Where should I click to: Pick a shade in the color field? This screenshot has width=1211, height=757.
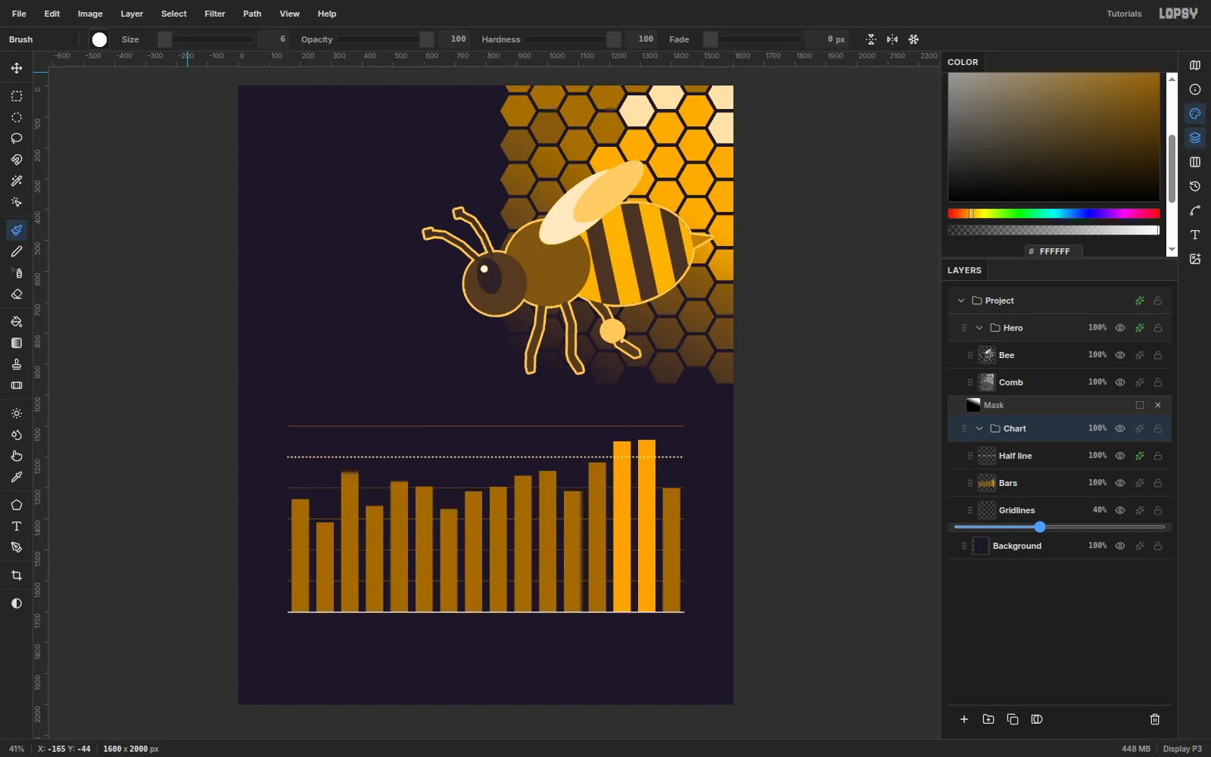(x=1054, y=137)
